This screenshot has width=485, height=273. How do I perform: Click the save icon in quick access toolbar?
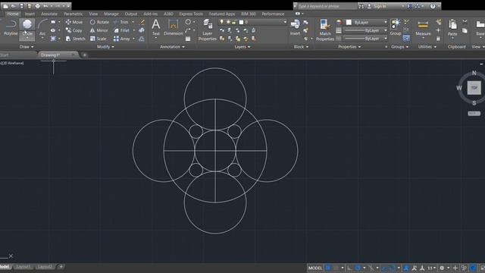[21, 6]
